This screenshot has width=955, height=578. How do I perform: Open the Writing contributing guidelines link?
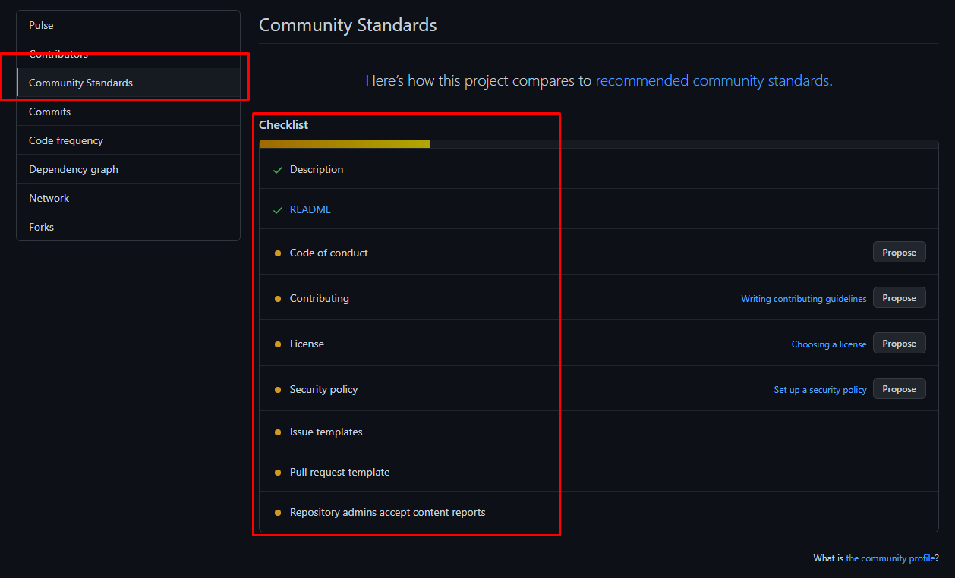[x=803, y=299]
